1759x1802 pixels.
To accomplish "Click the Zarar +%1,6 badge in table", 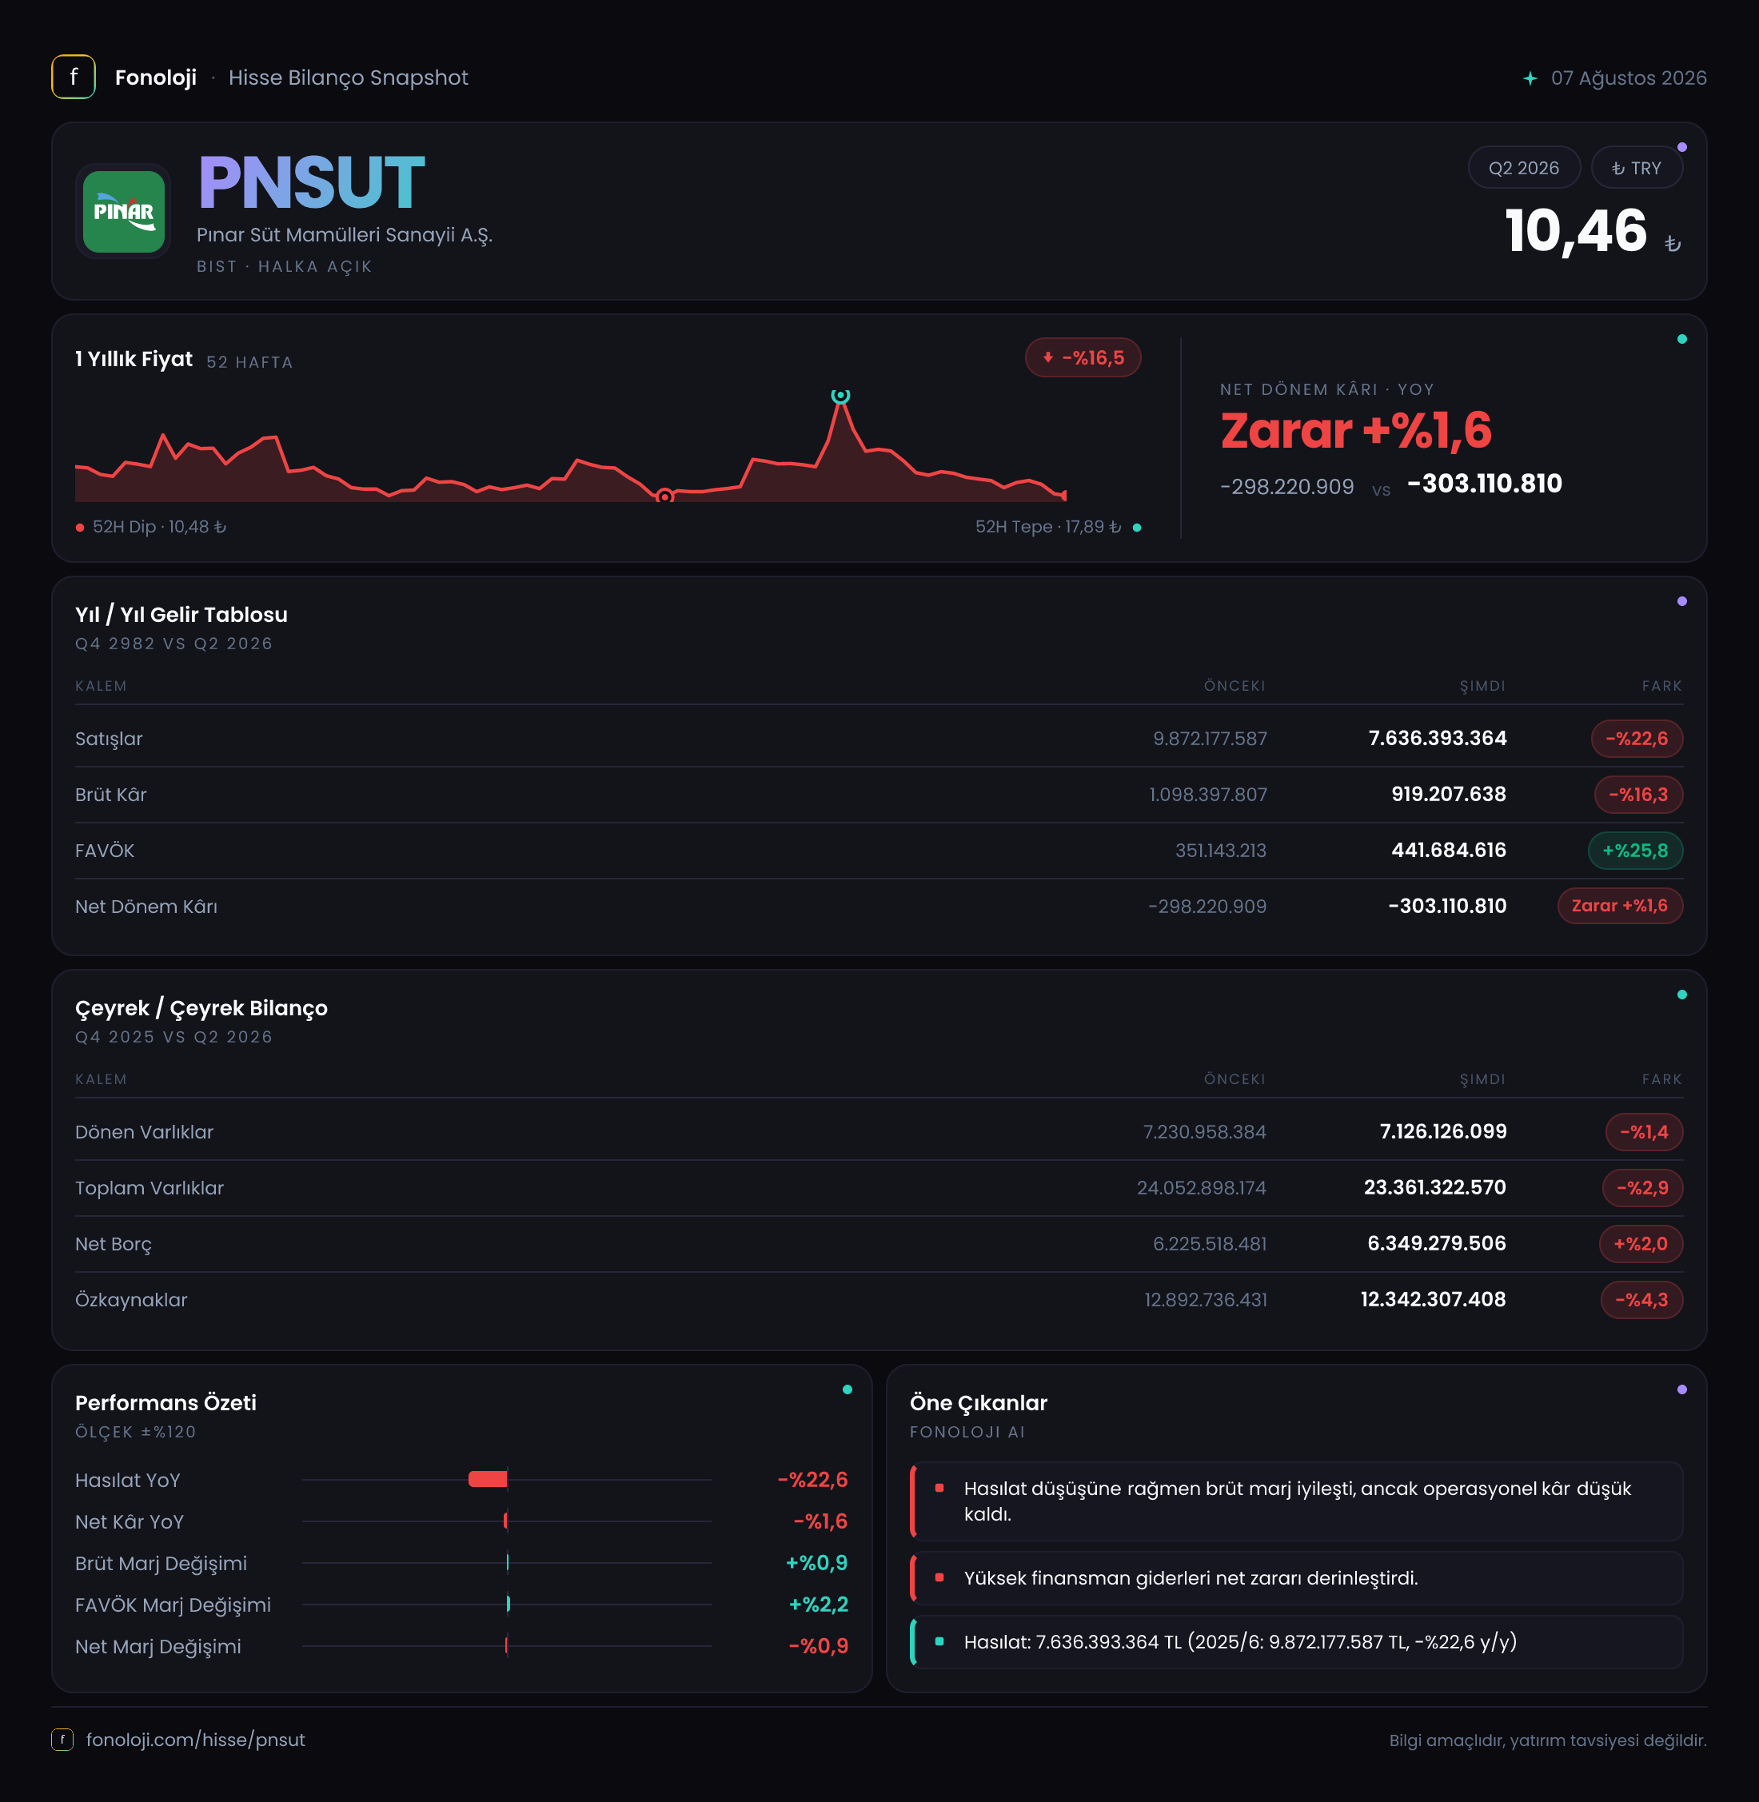I will (x=1620, y=905).
